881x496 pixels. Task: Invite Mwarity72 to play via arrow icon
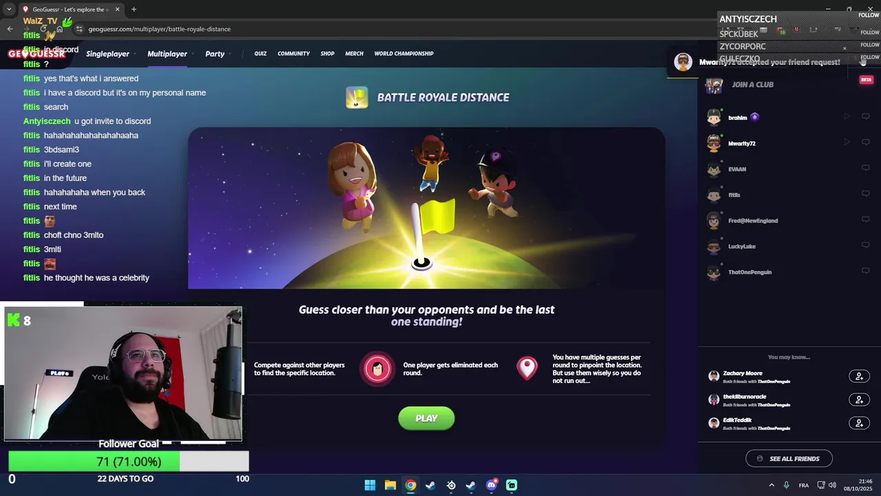pos(847,142)
